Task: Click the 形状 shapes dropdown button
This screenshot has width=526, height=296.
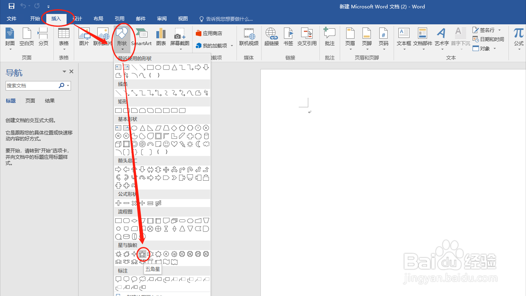Action: click(122, 39)
